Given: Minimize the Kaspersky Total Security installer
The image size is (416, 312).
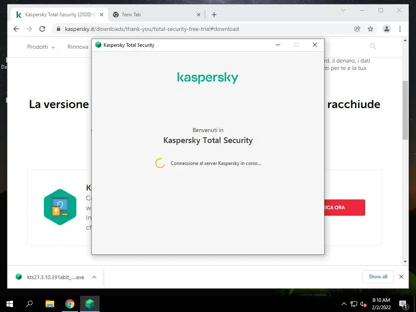Looking at the screenshot, I should coord(278,45).
